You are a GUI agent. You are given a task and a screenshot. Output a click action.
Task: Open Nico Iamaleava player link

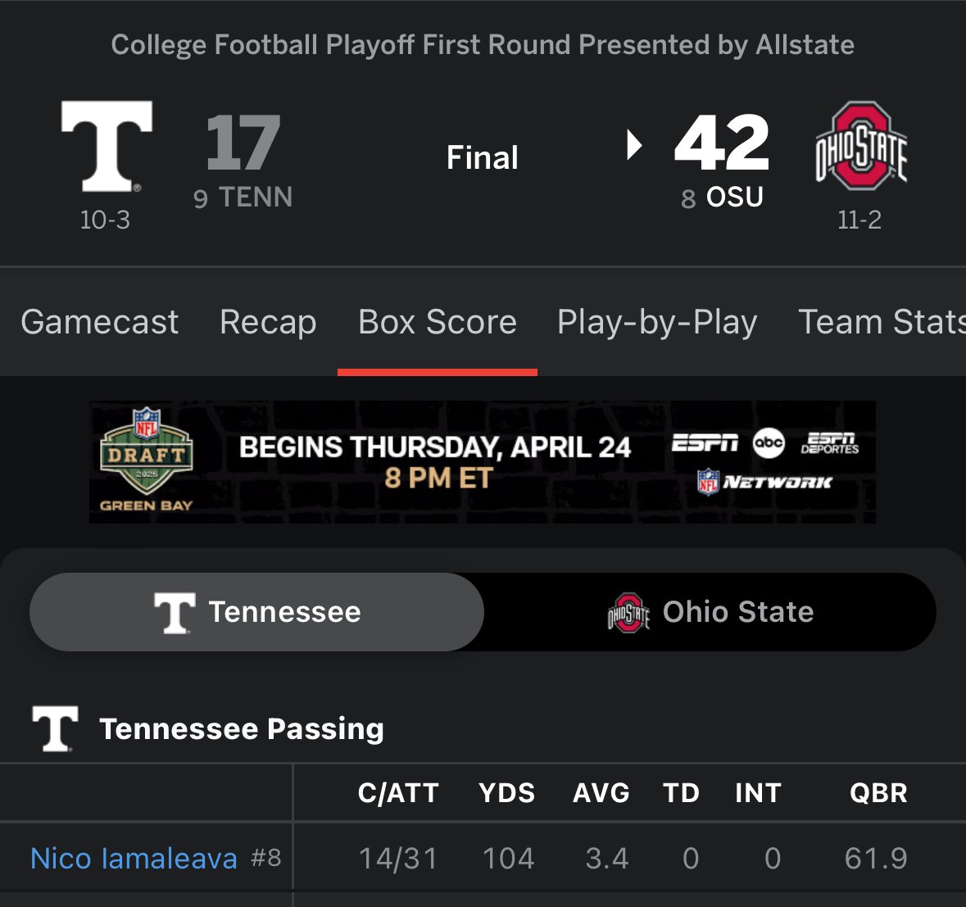(134, 859)
